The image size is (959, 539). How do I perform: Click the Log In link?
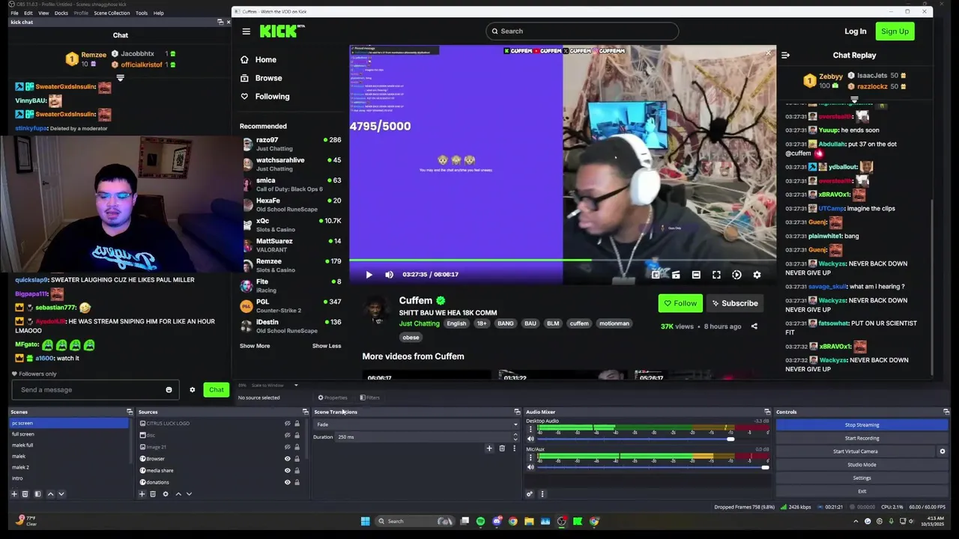[x=855, y=31]
